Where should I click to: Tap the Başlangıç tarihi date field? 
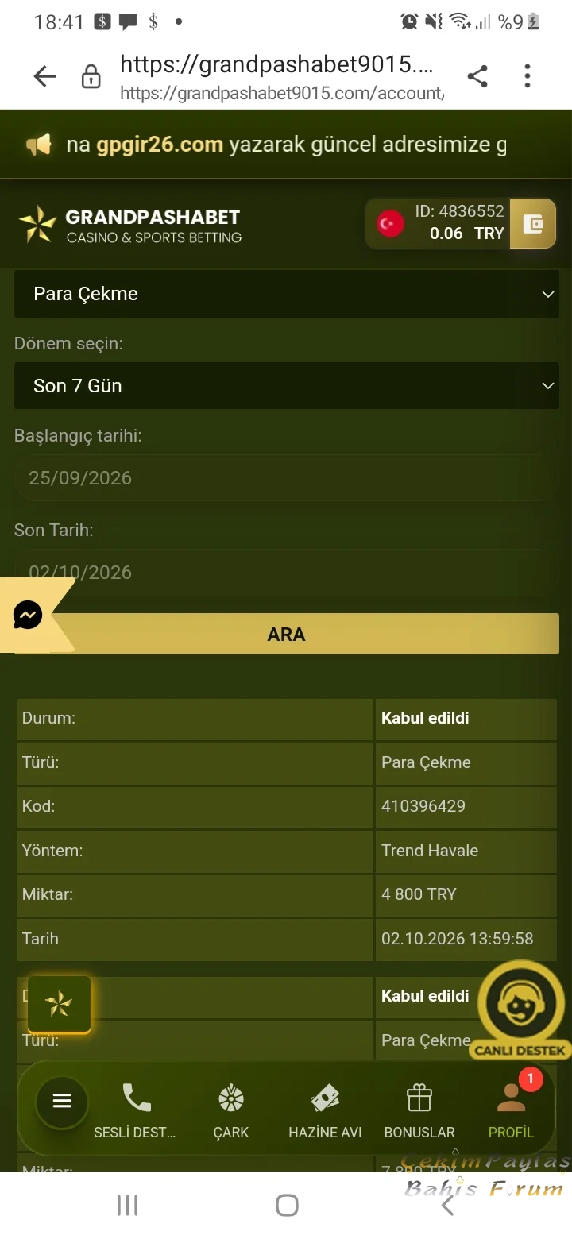click(287, 478)
